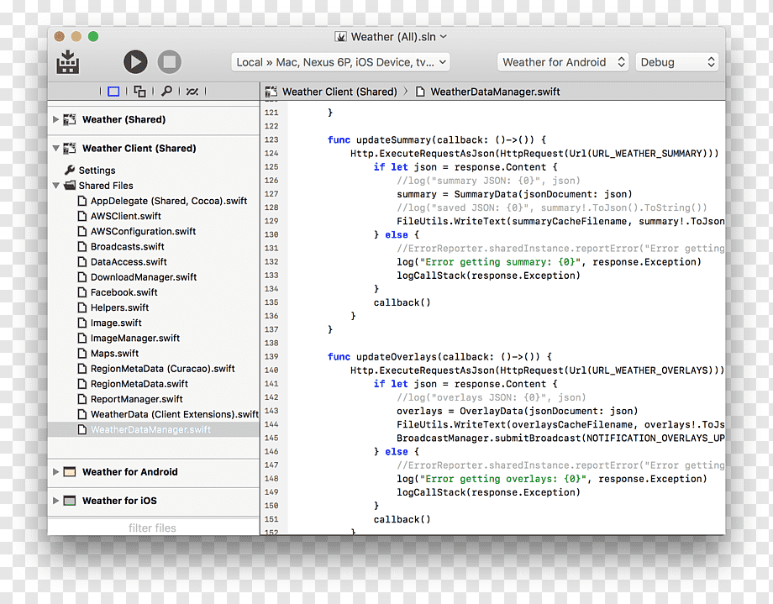
Task: Switch to the types hierarchy sidebar icon
Action: coord(140,92)
